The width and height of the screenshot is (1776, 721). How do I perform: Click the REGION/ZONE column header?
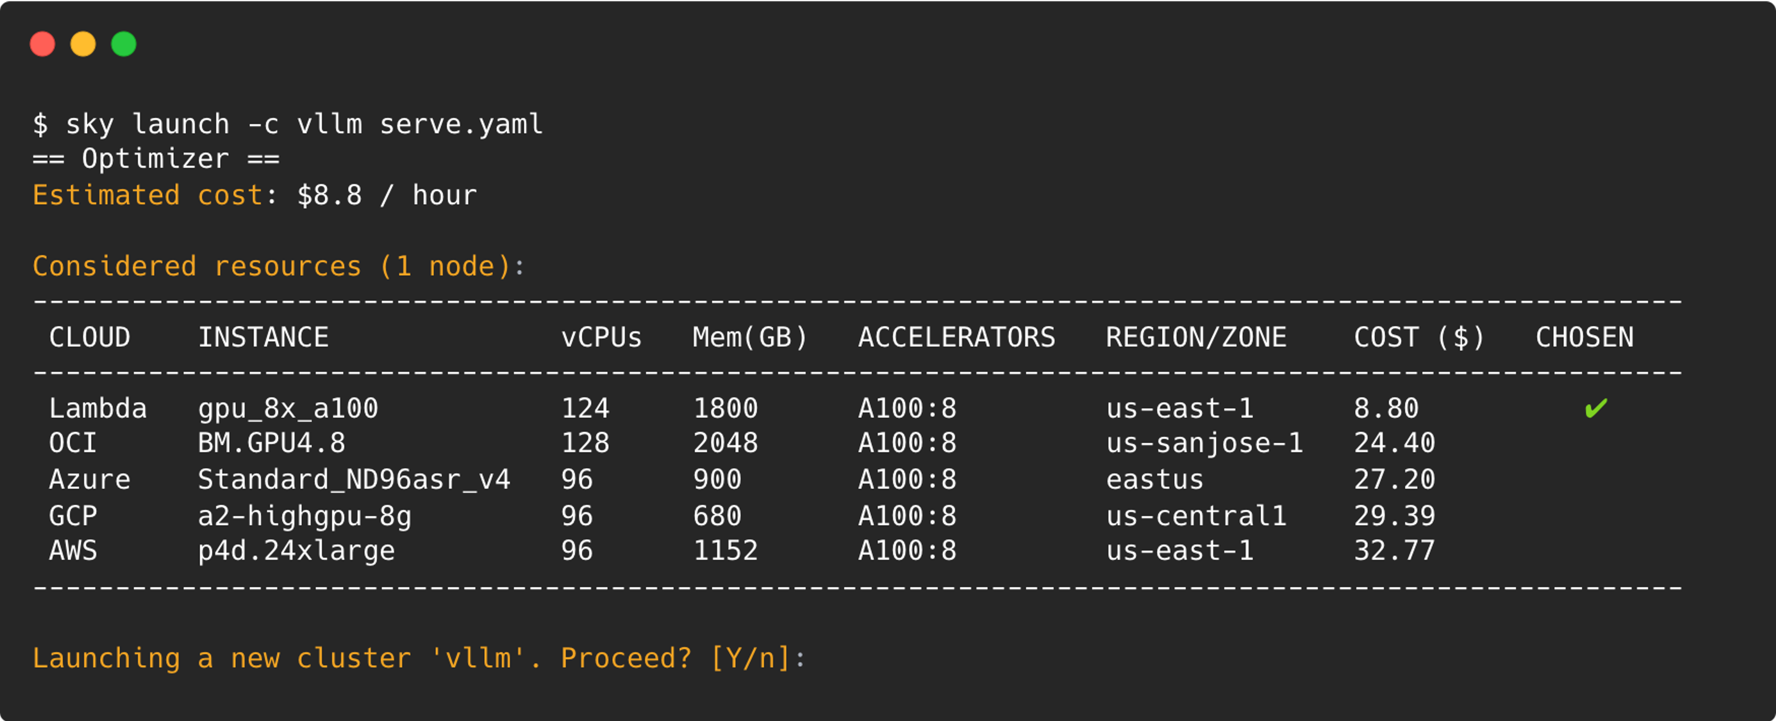pos(1197,338)
